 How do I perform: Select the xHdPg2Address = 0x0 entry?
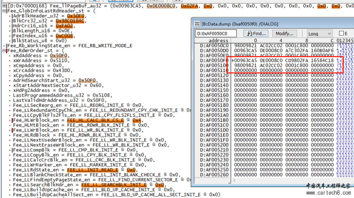pyautogui.click(x=41, y=90)
